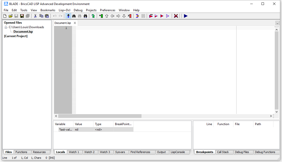Click the BreakPoint... column header
The image size is (282, 162).
point(123,124)
